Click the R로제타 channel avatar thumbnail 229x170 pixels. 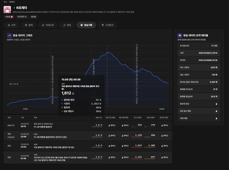(x=7, y=9)
